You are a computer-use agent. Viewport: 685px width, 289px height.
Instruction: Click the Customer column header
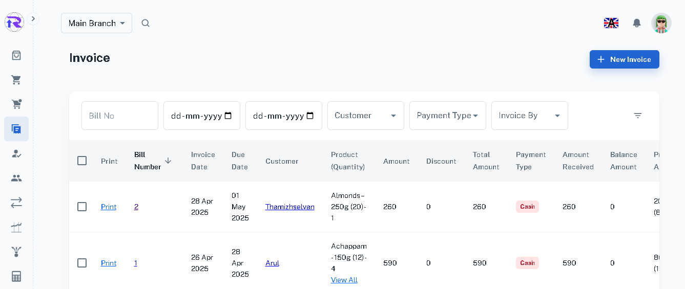tap(282, 161)
